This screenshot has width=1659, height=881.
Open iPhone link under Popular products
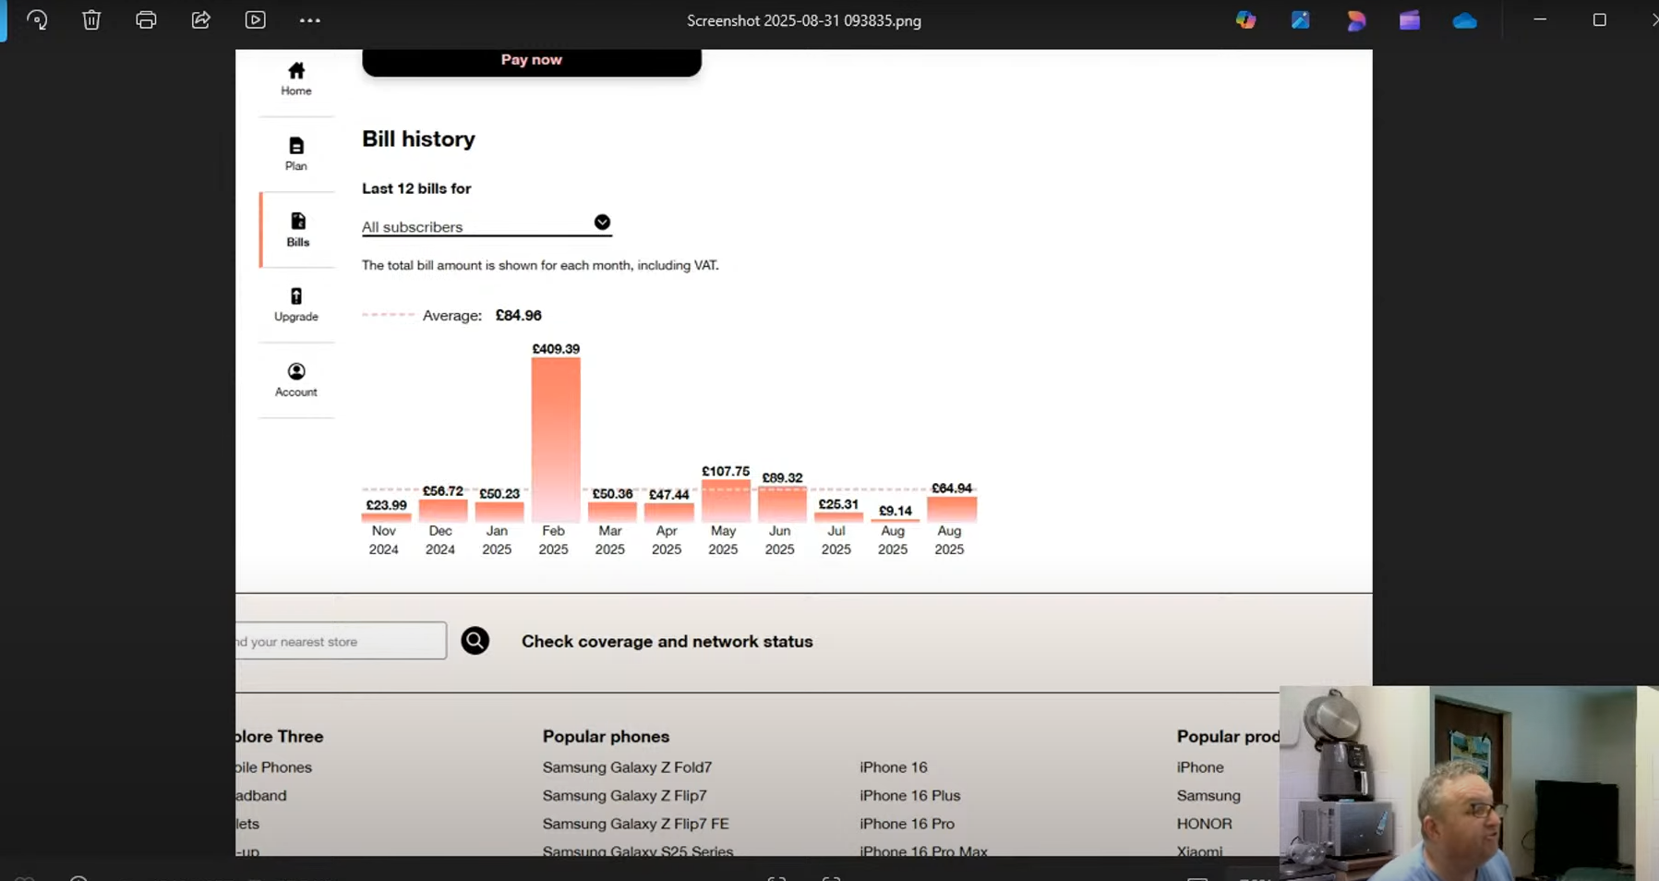point(1200,766)
